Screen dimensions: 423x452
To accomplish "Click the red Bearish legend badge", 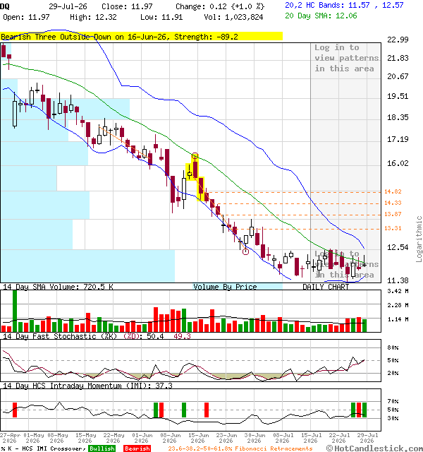I will point(137,448).
